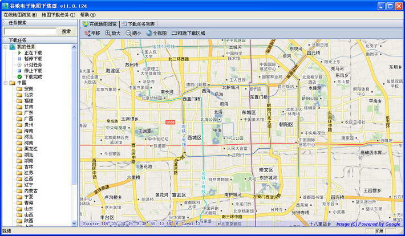Click the title bar app icon
Screen dimensions: 405x236
[x=5, y=6]
